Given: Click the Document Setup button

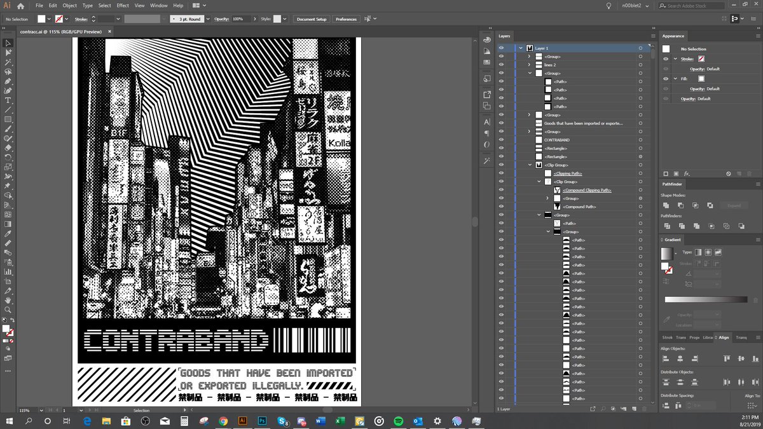Looking at the screenshot, I should (312, 19).
